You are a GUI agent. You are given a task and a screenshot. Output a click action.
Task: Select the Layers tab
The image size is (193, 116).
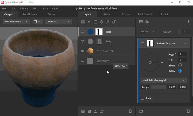[x=87, y=14]
